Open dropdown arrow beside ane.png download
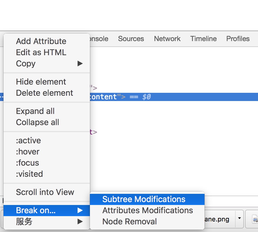The height and width of the screenshot is (232, 258). pos(239,218)
